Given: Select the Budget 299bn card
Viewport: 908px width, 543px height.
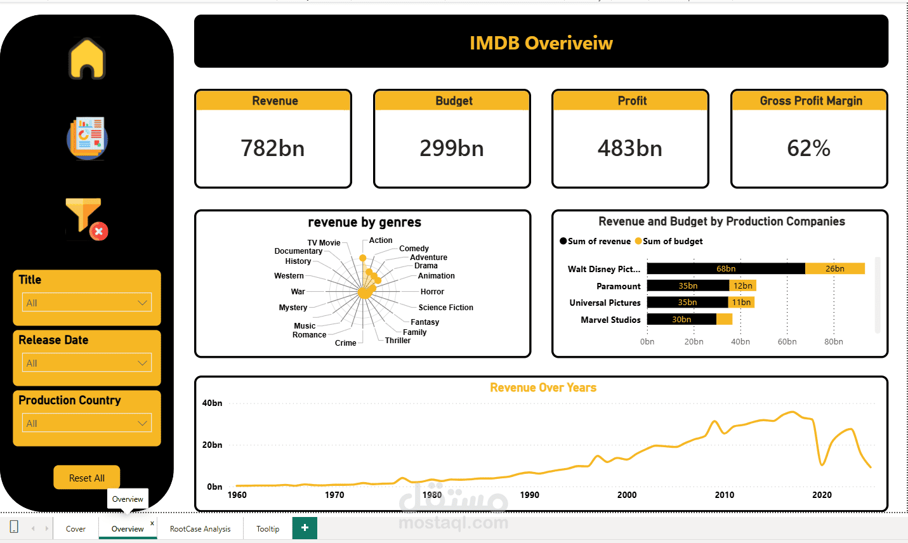Looking at the screenshot, I should [x=452, y=139].
